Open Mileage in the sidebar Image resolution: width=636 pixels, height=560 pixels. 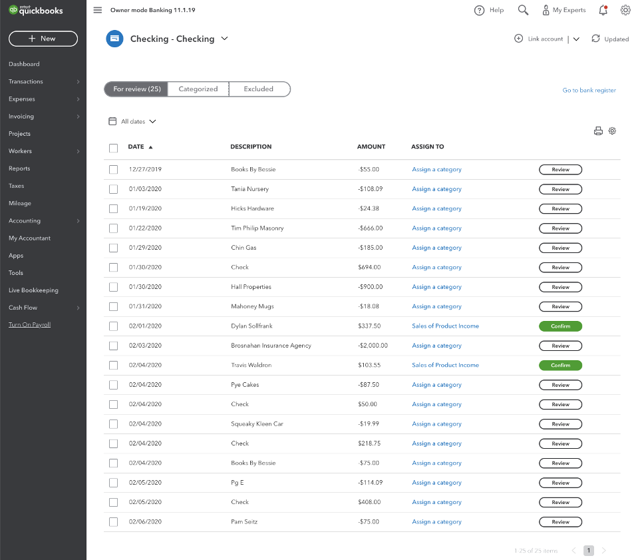point(20,204)
